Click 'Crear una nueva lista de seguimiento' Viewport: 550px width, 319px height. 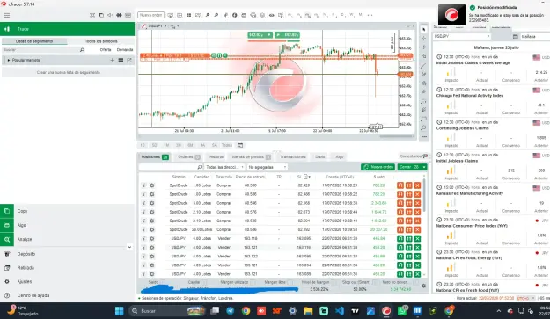pyautogui.click(x=69, y=72)
